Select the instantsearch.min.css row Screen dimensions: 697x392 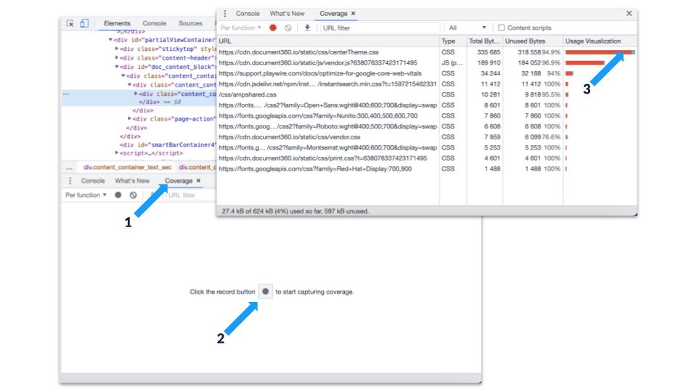point(427,84)
